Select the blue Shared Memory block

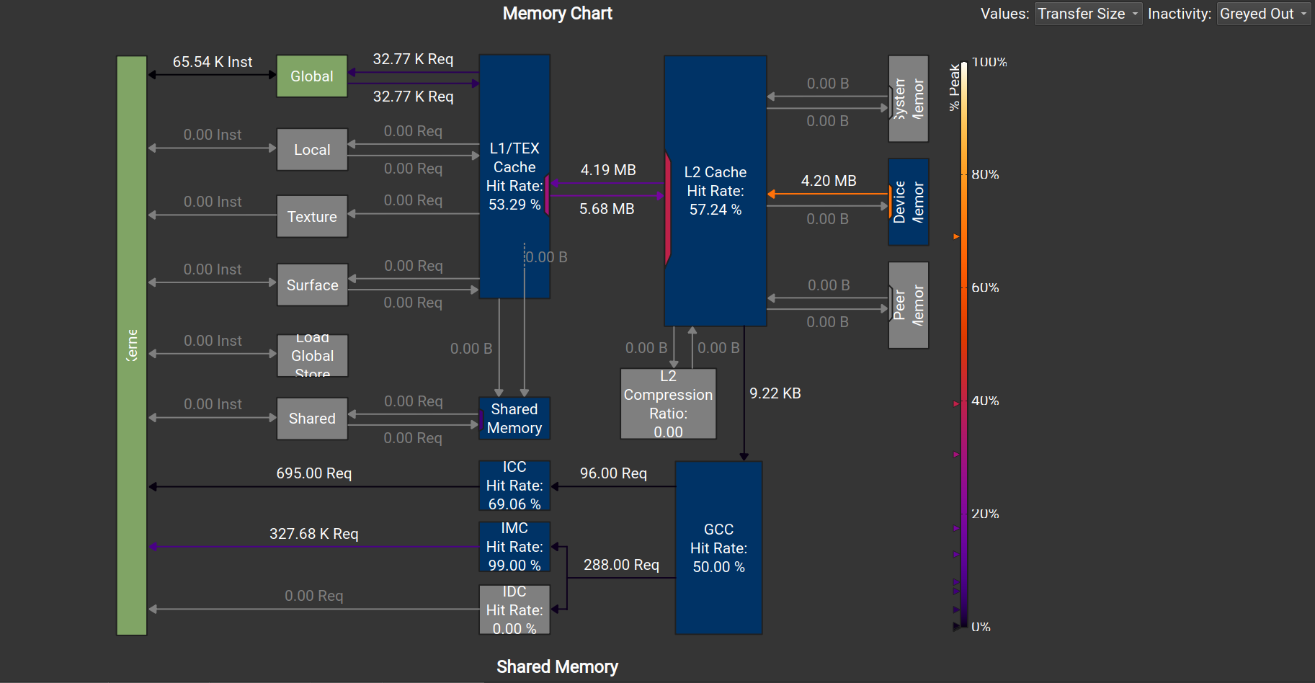514,418
